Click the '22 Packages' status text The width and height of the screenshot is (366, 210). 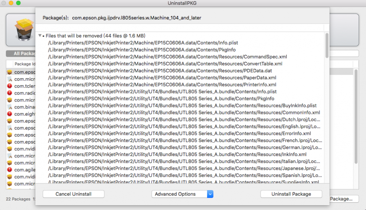(x=18, y=199)
